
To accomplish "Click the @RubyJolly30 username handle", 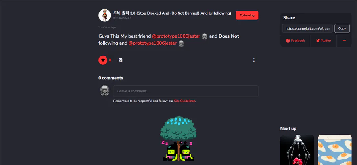I will (x=122, y=18).
